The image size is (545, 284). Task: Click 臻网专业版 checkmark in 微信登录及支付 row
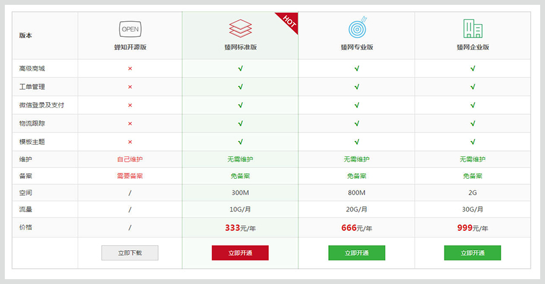(357, 105)
